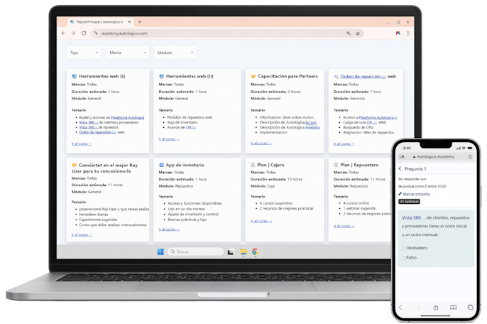Open the browser three-dot menu
The height and width of the screenshot is (324, 487).
407,33
